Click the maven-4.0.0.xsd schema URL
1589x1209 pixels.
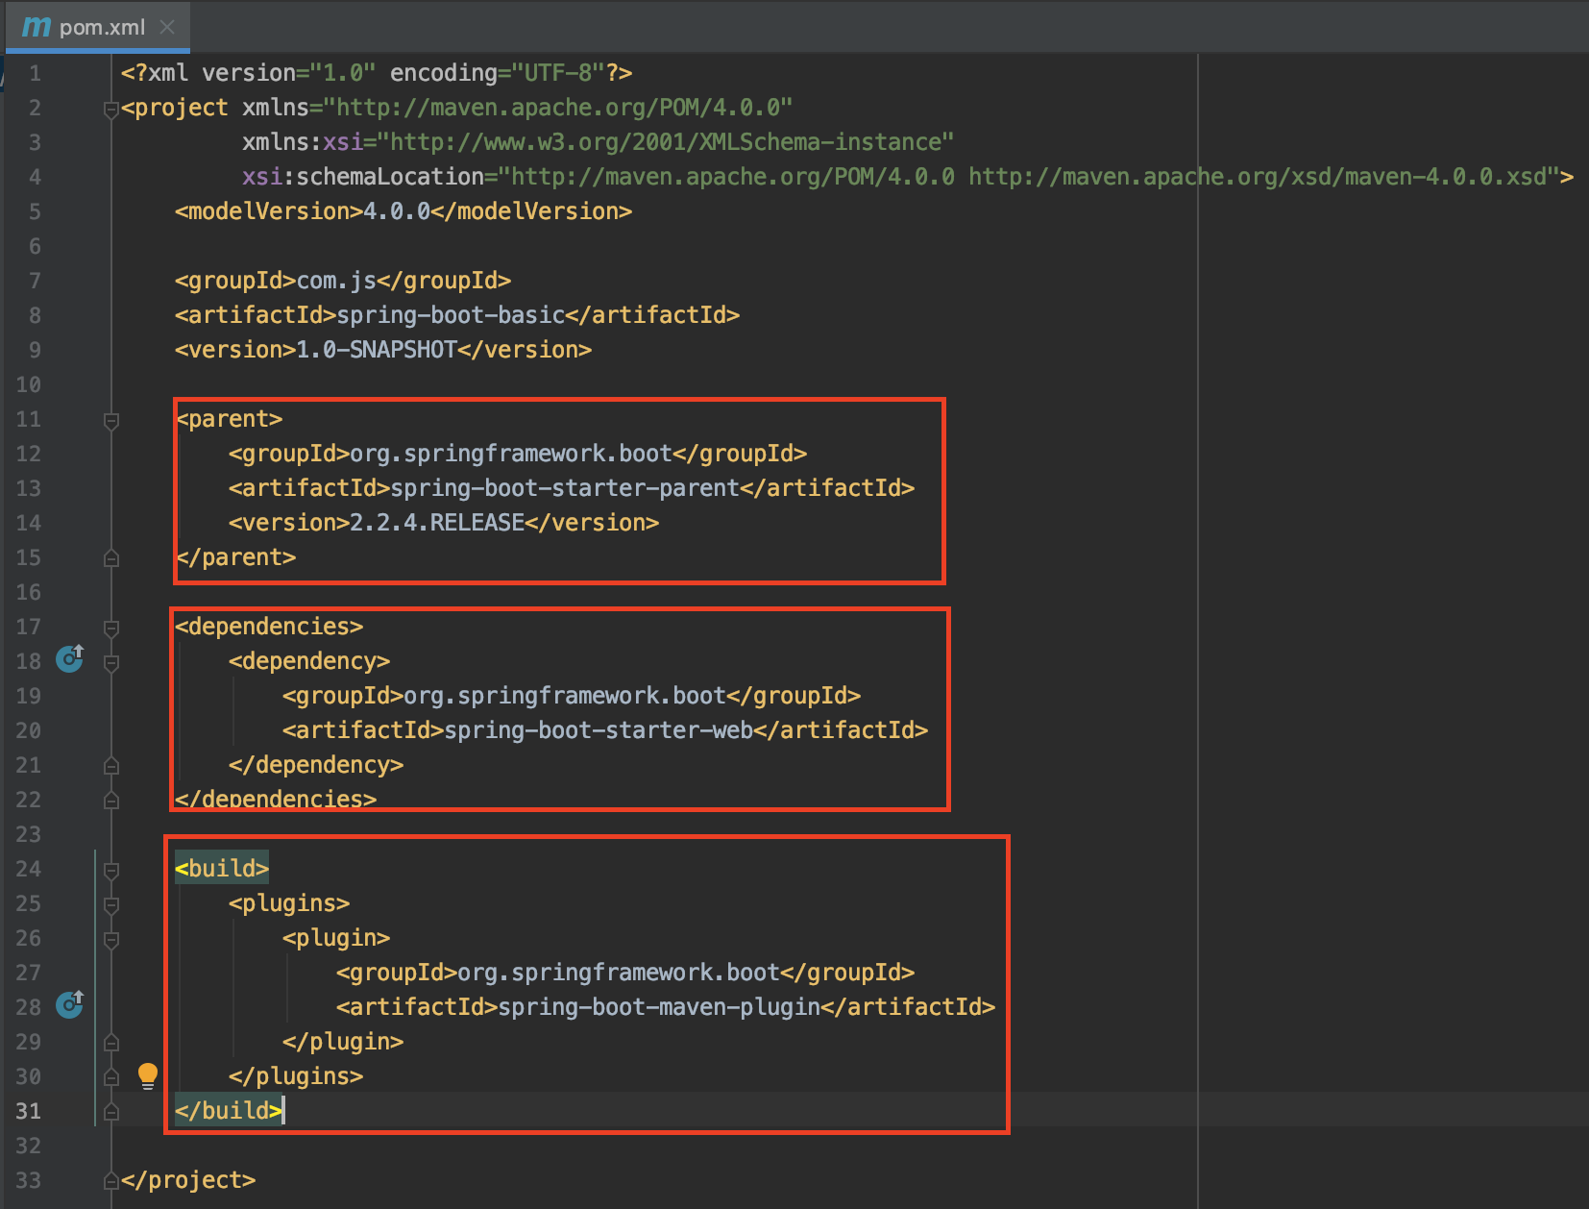coord(1249,176)
